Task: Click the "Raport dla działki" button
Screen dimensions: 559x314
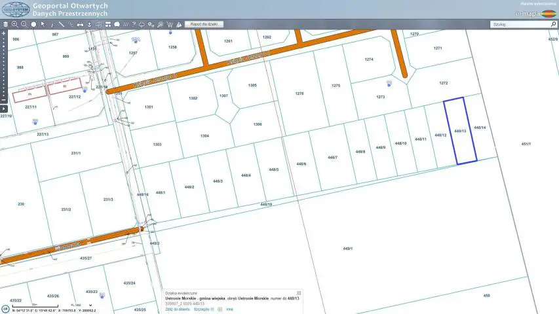Action: [x=206, y=24]
